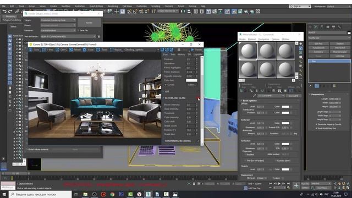Viewport: 352px width, 198px height.
Task: Toggle Caustics (slow) checkbox
Action: [x=276, y=161]
